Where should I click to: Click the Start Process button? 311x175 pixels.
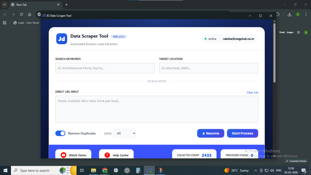point(242,133)
